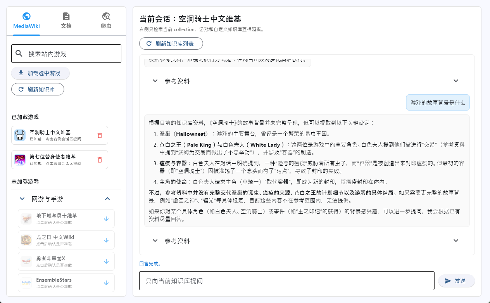Click the 勇者斗恶龙X thumbnail
Image resolution: width=490 pixels, height=303 pixels.
pyautogui.click(x=26, y=261)
